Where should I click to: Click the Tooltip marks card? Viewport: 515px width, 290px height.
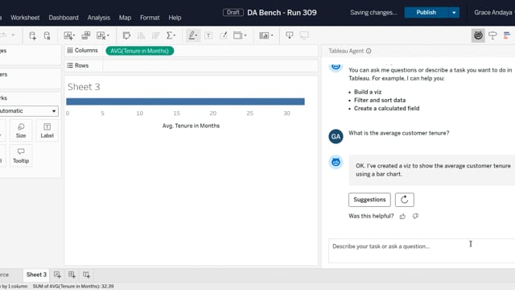(x=21, y=155)
